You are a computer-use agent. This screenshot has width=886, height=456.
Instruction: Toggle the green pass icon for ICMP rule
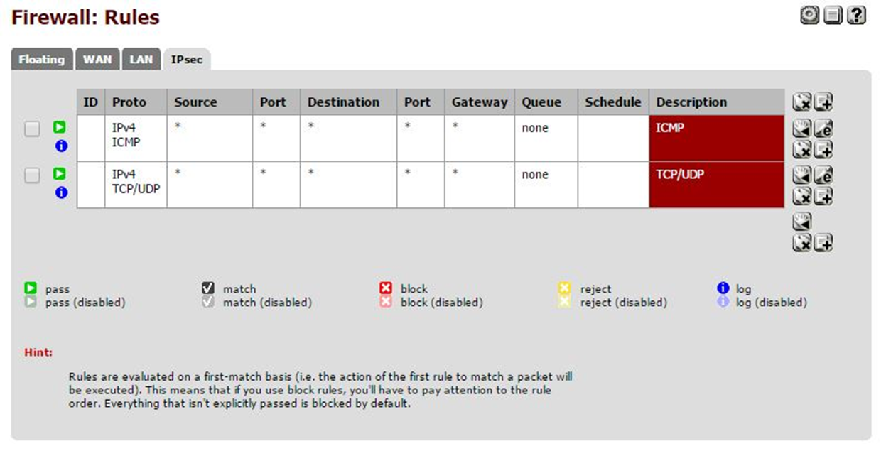pos(60,128)
